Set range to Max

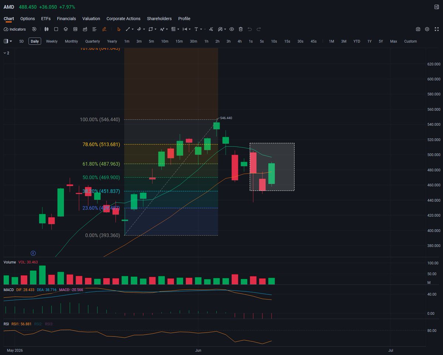pyautogui.click(x=394, y=41)
